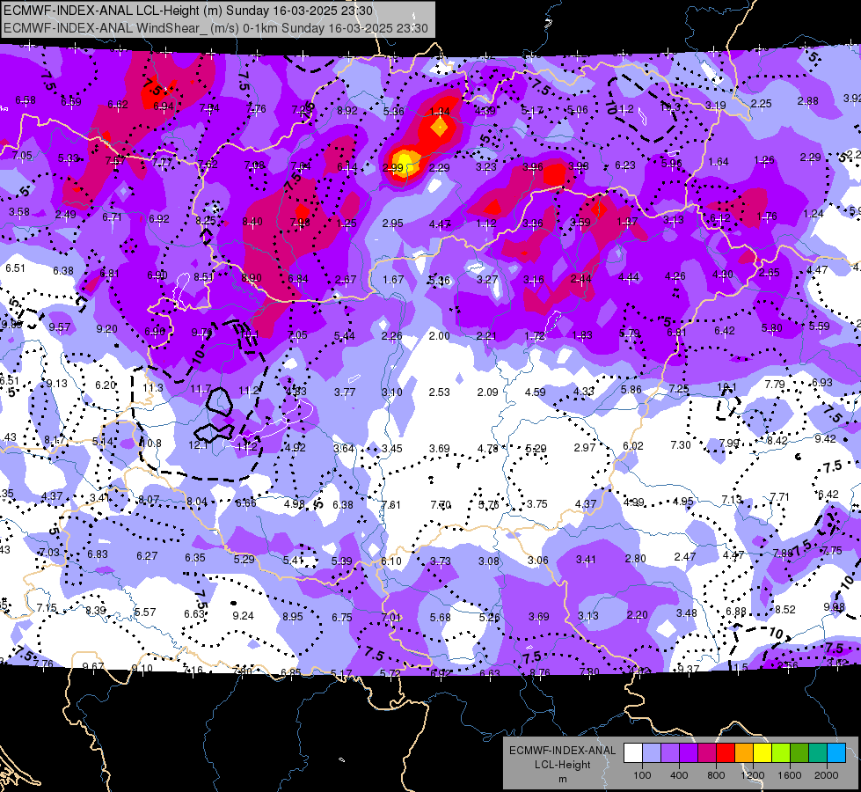Click the wind shear value "5.68"
Image resolution: width=861 pixels, height=792 pixels.
[441, 619]
